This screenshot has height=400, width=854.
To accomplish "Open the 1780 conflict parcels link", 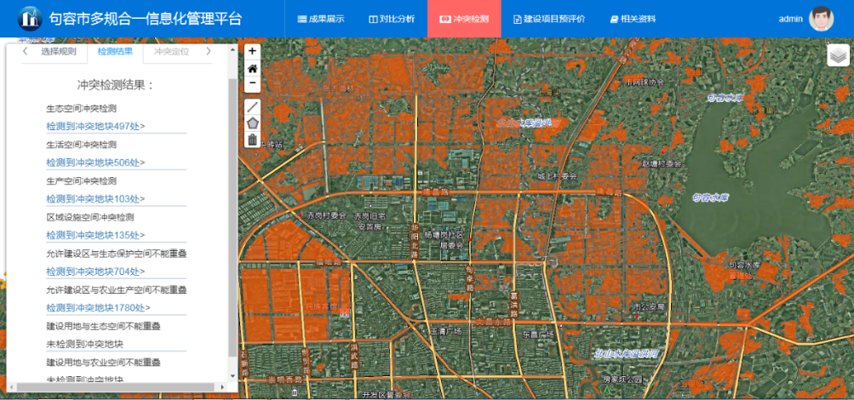I will [98, 308].
